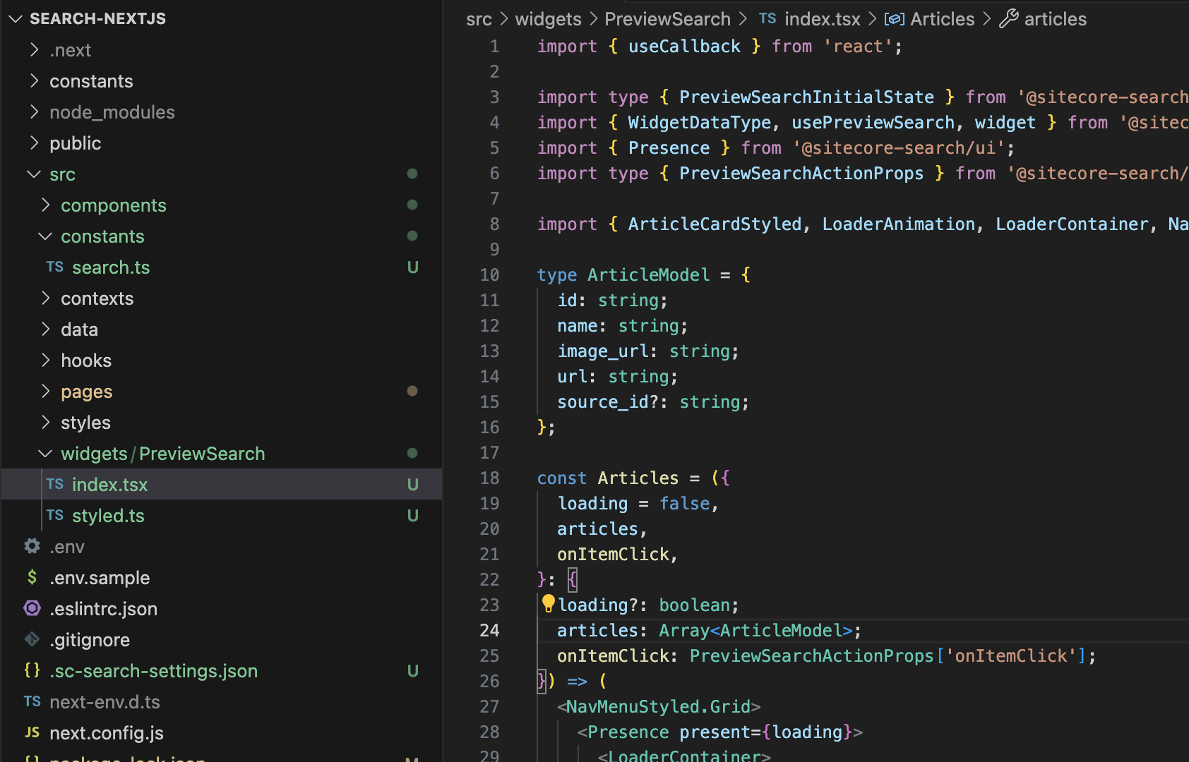Click 'PreviewSearchInitialState' on line 3
Screen dimensions: 1189x762
[806, 97]
